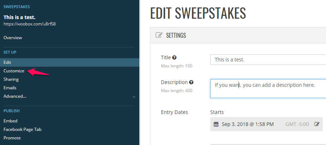
Task: Click the Title help question-mark icon
Action: (x=174, y=58)
